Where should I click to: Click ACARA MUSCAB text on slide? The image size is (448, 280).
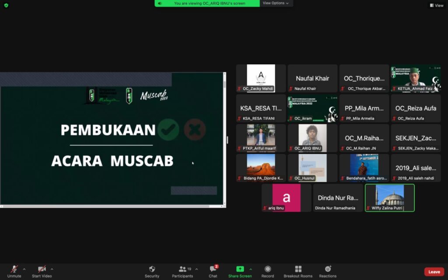[112, 161]
